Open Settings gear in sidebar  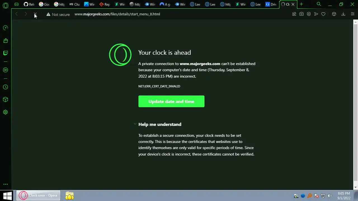click(5, 112)
